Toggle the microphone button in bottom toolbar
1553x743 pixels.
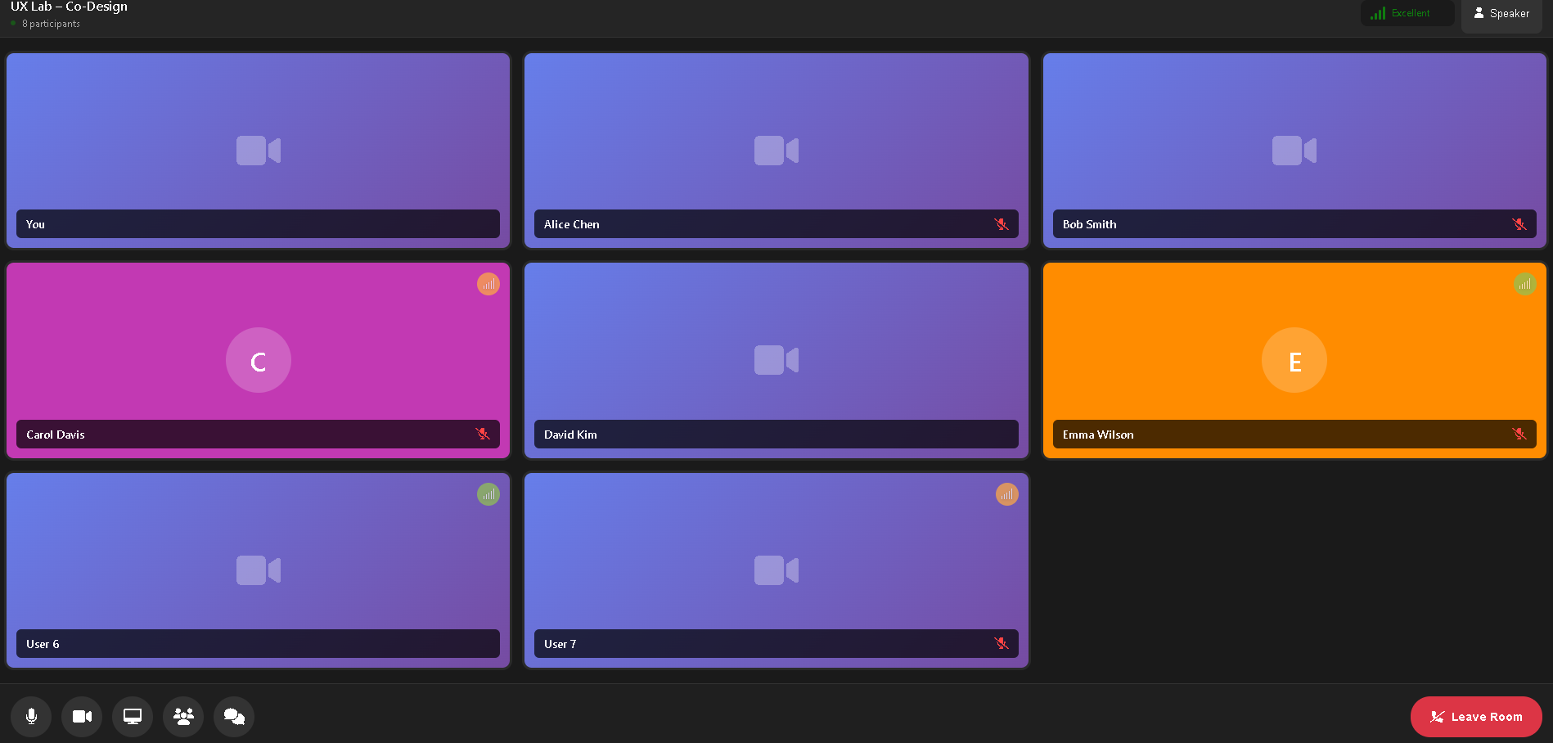click(x=31, y=717)
